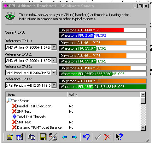Select the Dynamic MP/MT Load Balance label
152x146 pixels.
point(39,127)
